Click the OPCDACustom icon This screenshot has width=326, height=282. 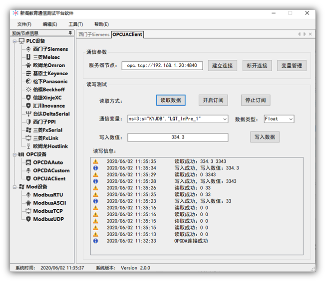tap(28, 170)
